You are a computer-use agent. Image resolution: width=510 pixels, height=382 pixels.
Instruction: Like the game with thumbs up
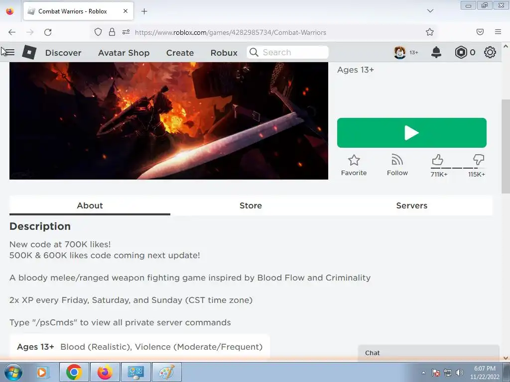tap(437, 160)
